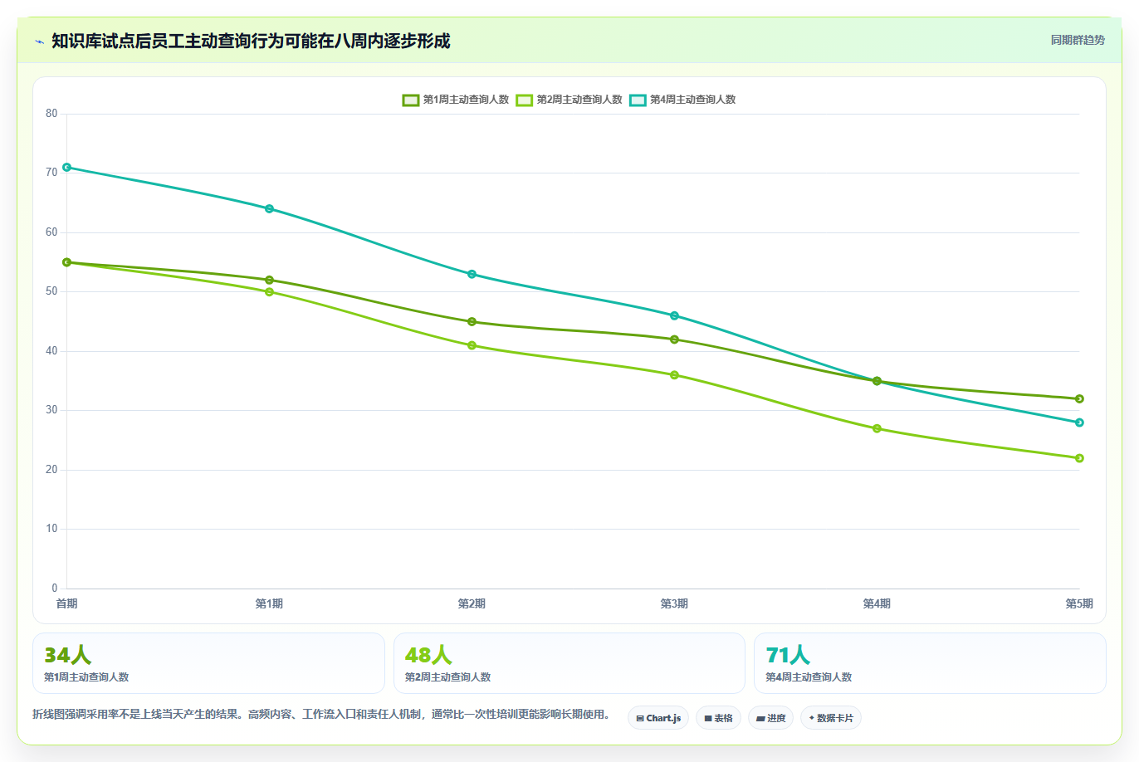Open the 34人 第1周主动查询人数 stat card
Viewport: 1139px width, 762px height.
(x=208, y=663)
